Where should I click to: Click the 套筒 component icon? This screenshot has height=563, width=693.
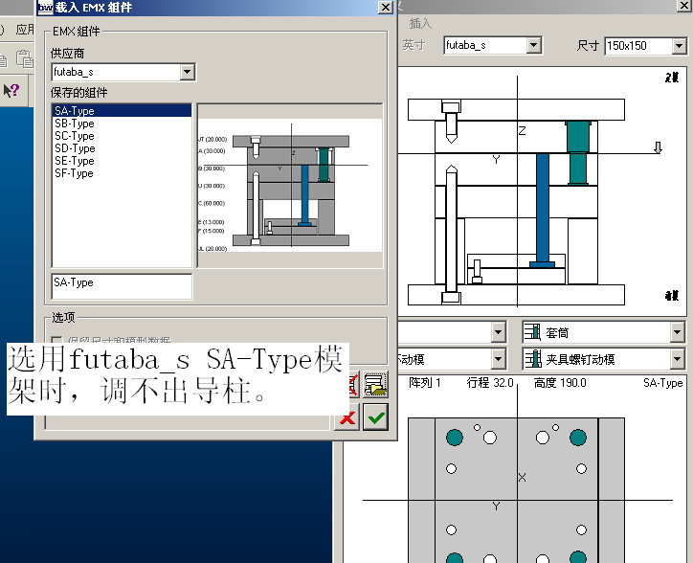click(532, 332)
